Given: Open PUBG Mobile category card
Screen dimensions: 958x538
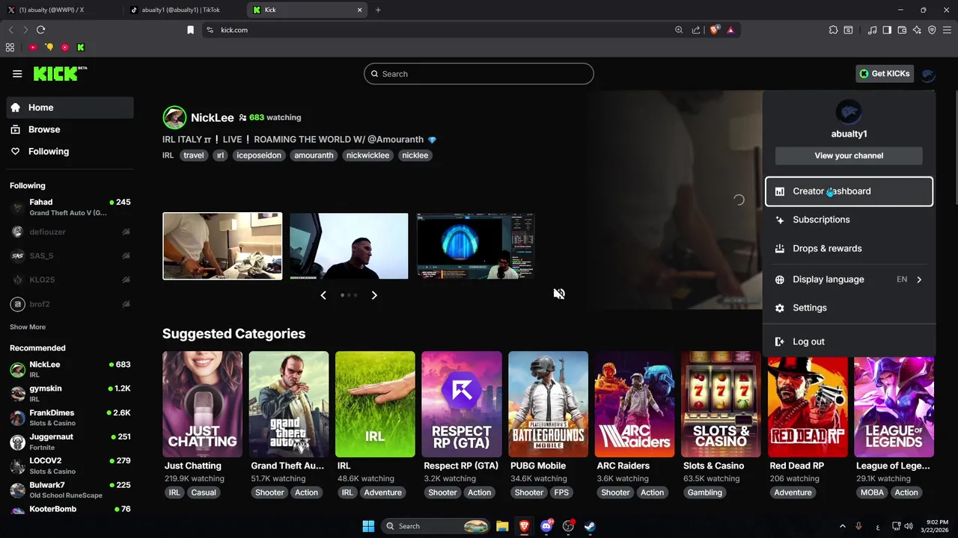Looking at the screenshot, I should click(548, 404).
